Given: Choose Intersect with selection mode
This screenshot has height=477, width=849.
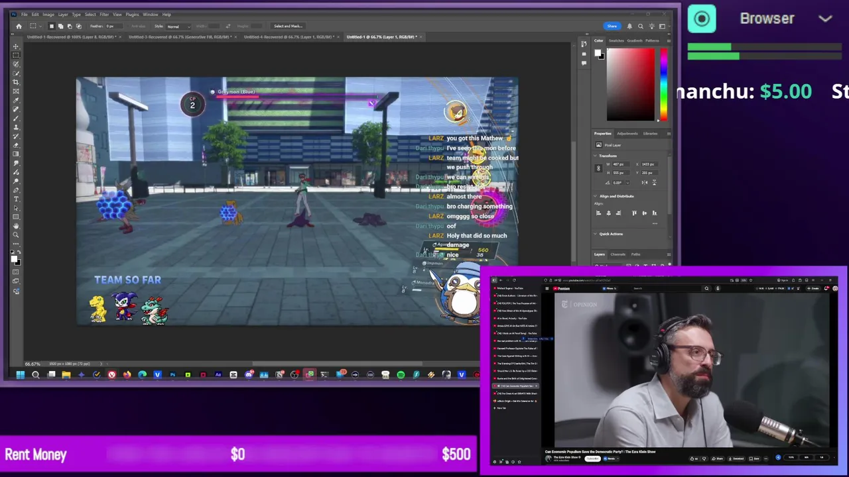Looking at the screenshot, I should click(79, 26).
